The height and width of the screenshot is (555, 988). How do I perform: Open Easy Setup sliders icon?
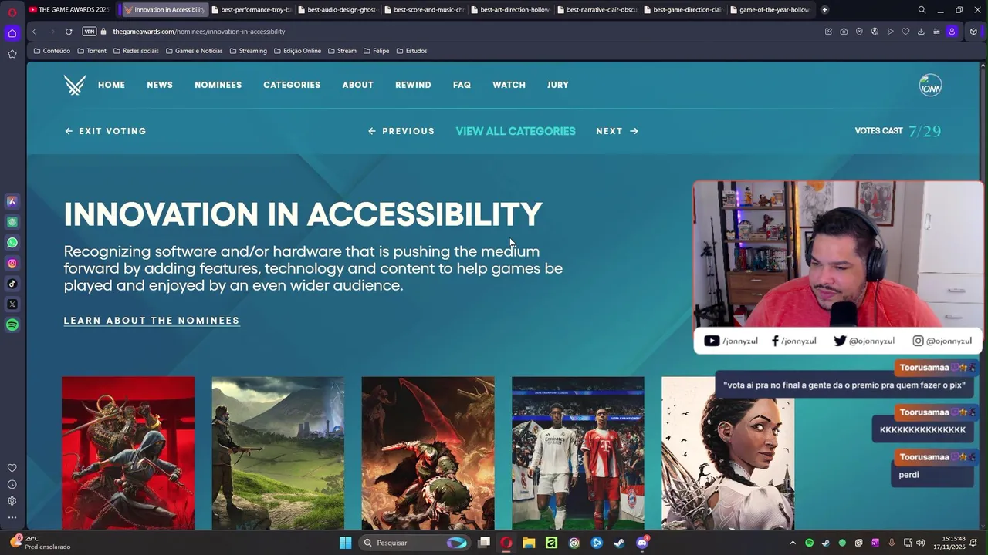coord(936,32)
